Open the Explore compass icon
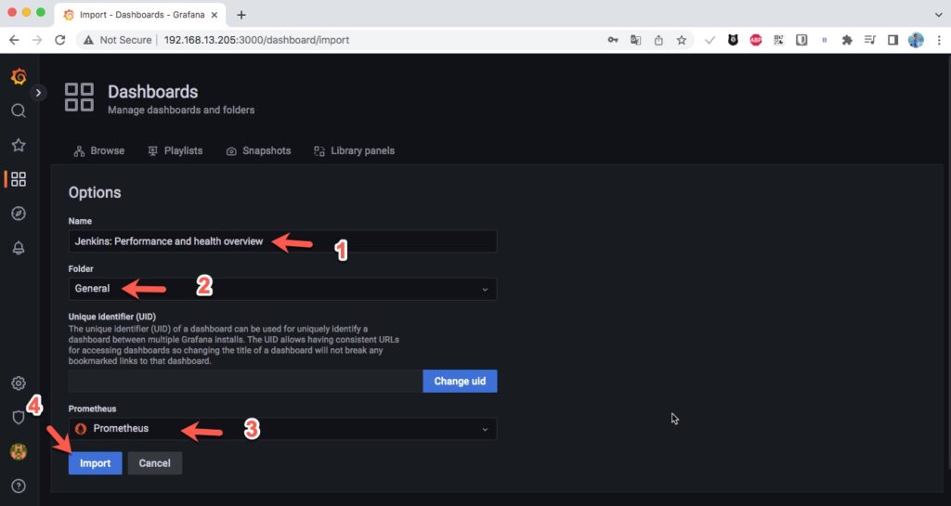Viewport: 951px width, 506px height. point(19,214)
